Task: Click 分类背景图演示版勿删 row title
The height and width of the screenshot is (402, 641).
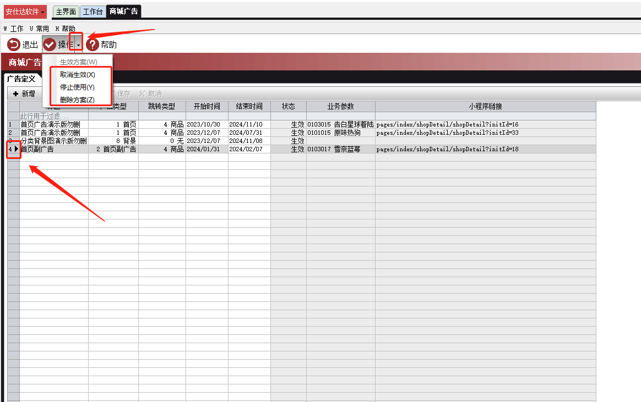Action: pos(54,141)
